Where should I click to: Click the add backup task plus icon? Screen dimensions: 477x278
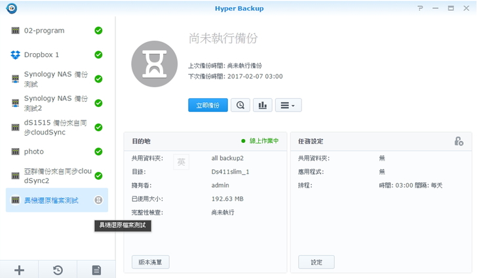19,269
